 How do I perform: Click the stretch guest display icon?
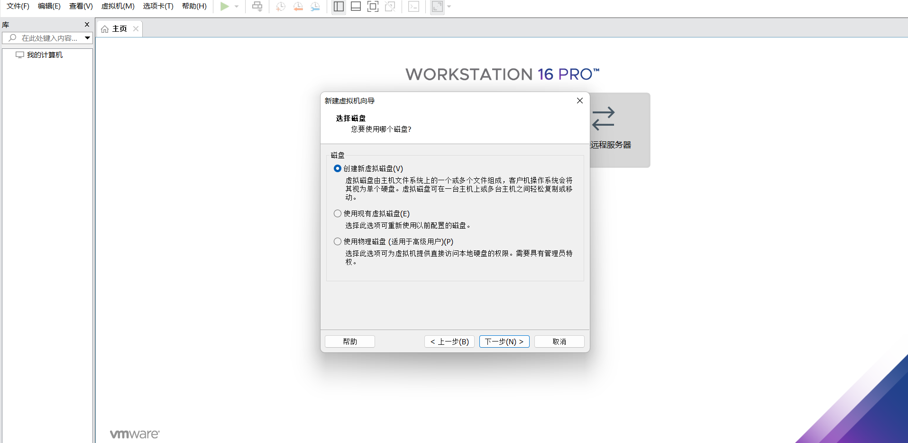point(437,6)
